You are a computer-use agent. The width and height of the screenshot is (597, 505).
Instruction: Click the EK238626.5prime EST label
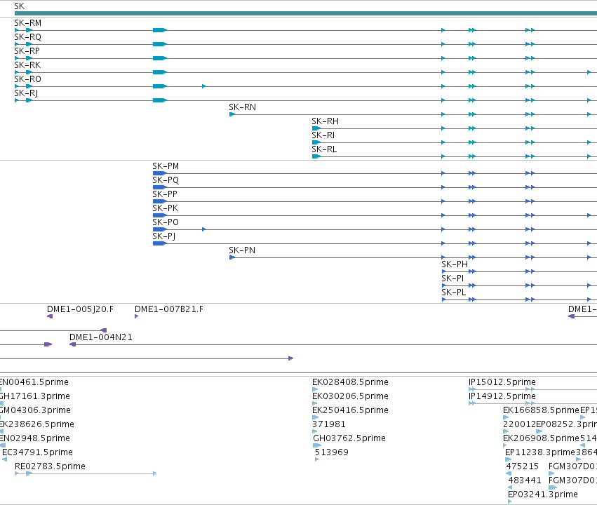click(37, 424)
